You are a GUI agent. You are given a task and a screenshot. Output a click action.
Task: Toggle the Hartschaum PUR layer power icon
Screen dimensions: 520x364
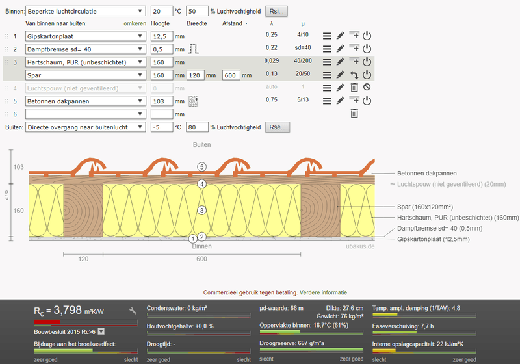point(367,61)
